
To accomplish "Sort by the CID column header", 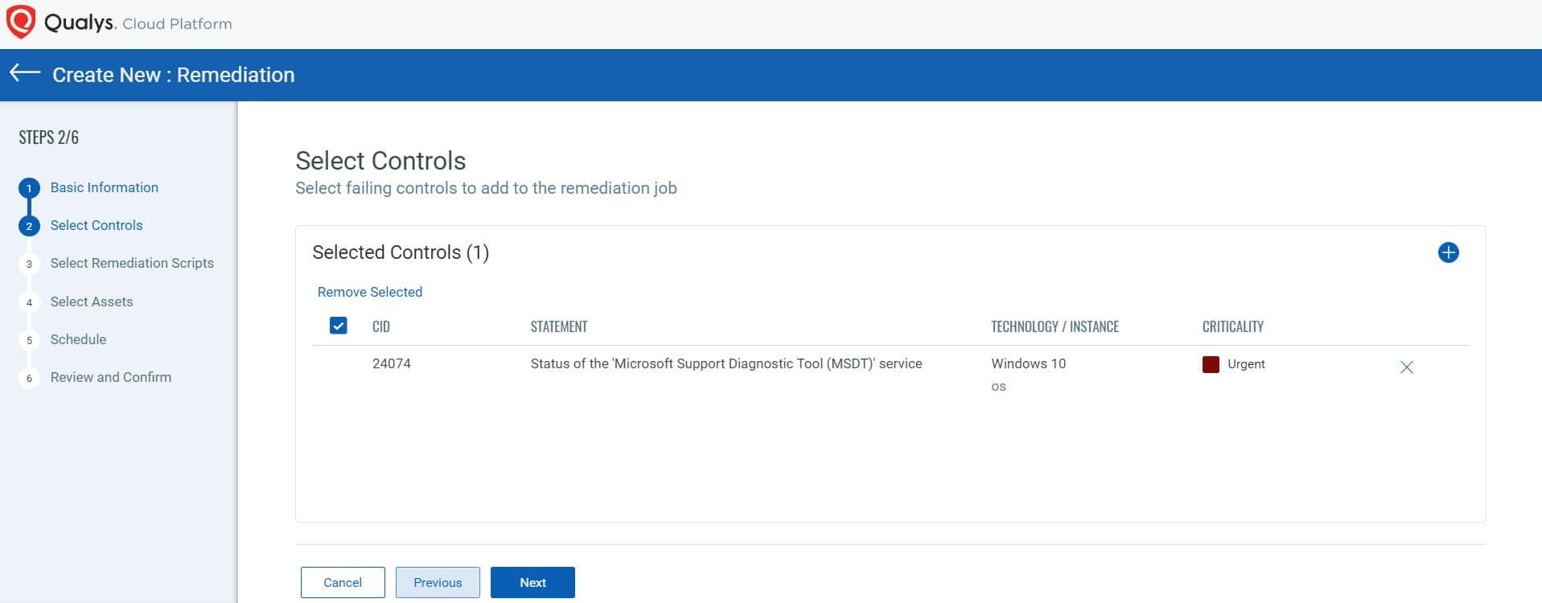I will [381, 326].
